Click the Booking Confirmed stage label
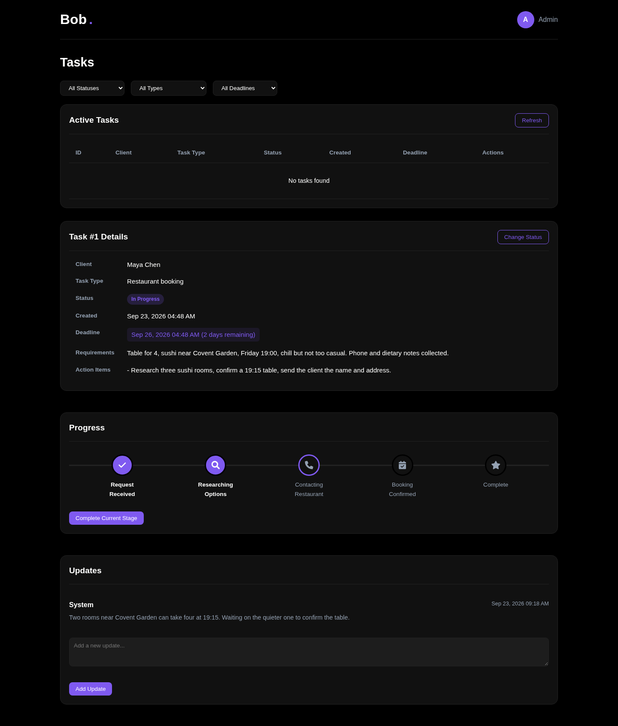This screenshot has width=618, height=726. (402, 490)
